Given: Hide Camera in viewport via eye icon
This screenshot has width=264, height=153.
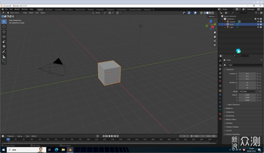Looking at the screenshot, I should point(258,22).
